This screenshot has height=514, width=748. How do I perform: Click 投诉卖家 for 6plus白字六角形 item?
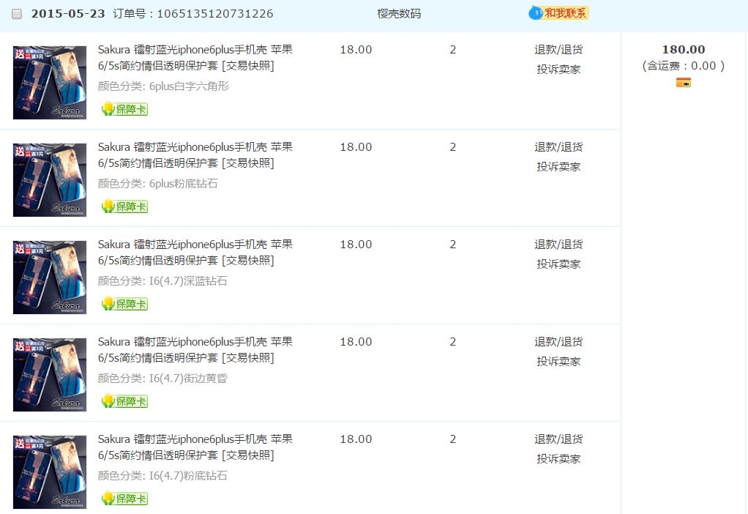point(558,70)
